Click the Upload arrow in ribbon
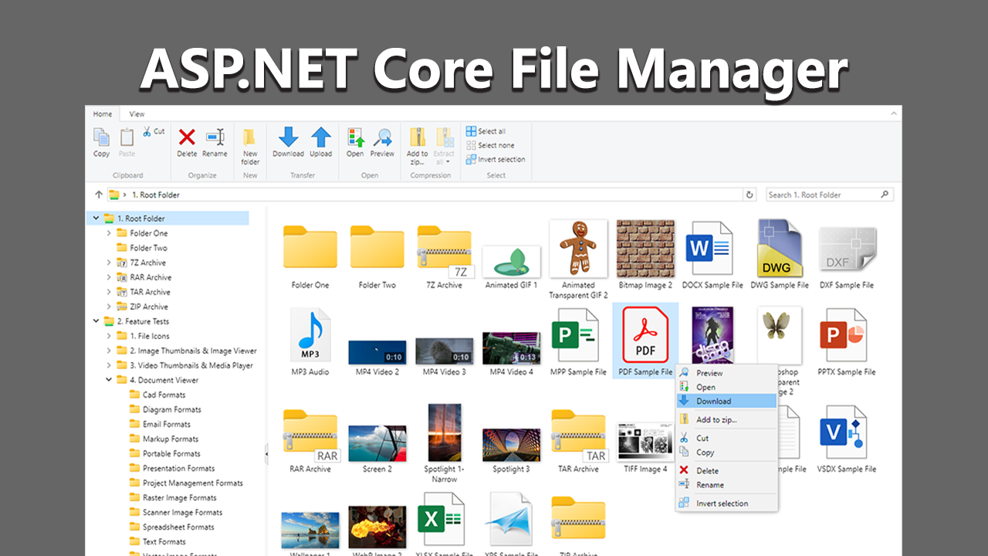The height and width of the screenshot is (556, 988). [321, 137]
